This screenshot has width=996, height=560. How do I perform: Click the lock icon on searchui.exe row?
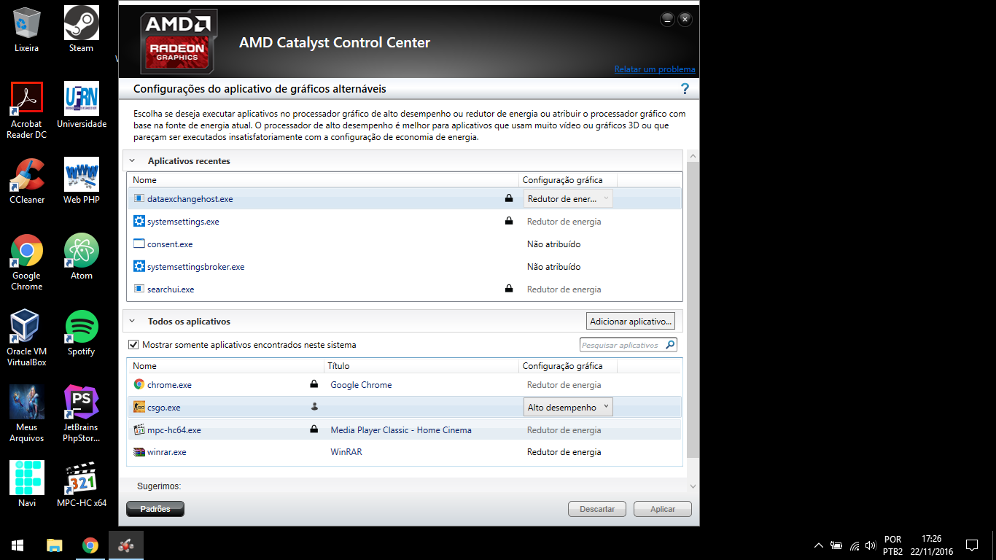[x=509, y=289]
